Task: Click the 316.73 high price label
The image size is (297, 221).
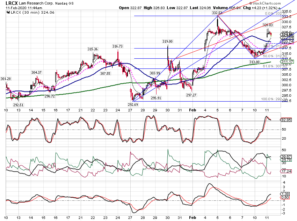Action: tap(117, 46)
